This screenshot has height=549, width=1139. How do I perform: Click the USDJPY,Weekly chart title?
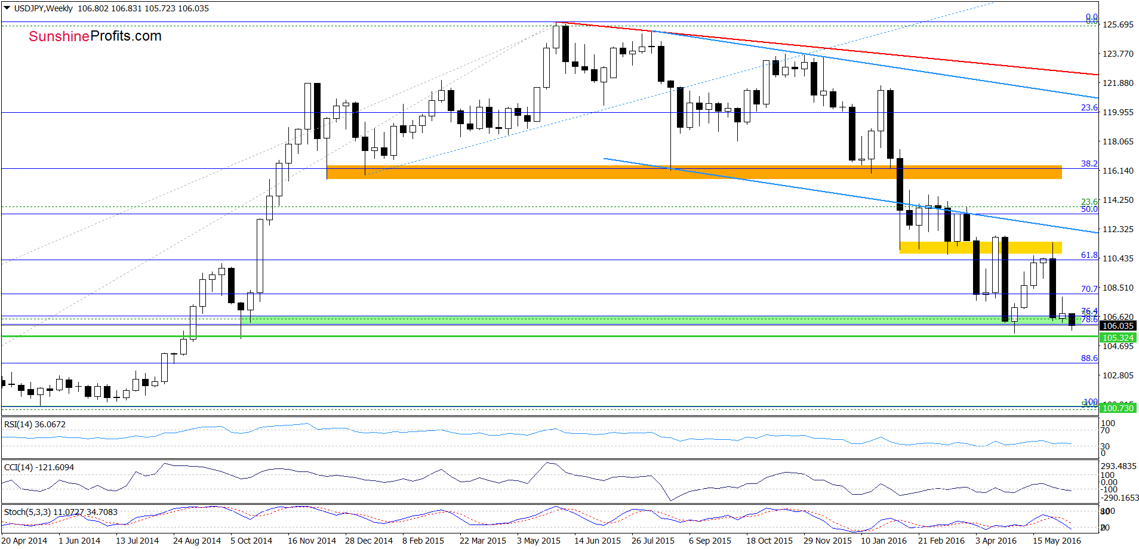point(43,8)
